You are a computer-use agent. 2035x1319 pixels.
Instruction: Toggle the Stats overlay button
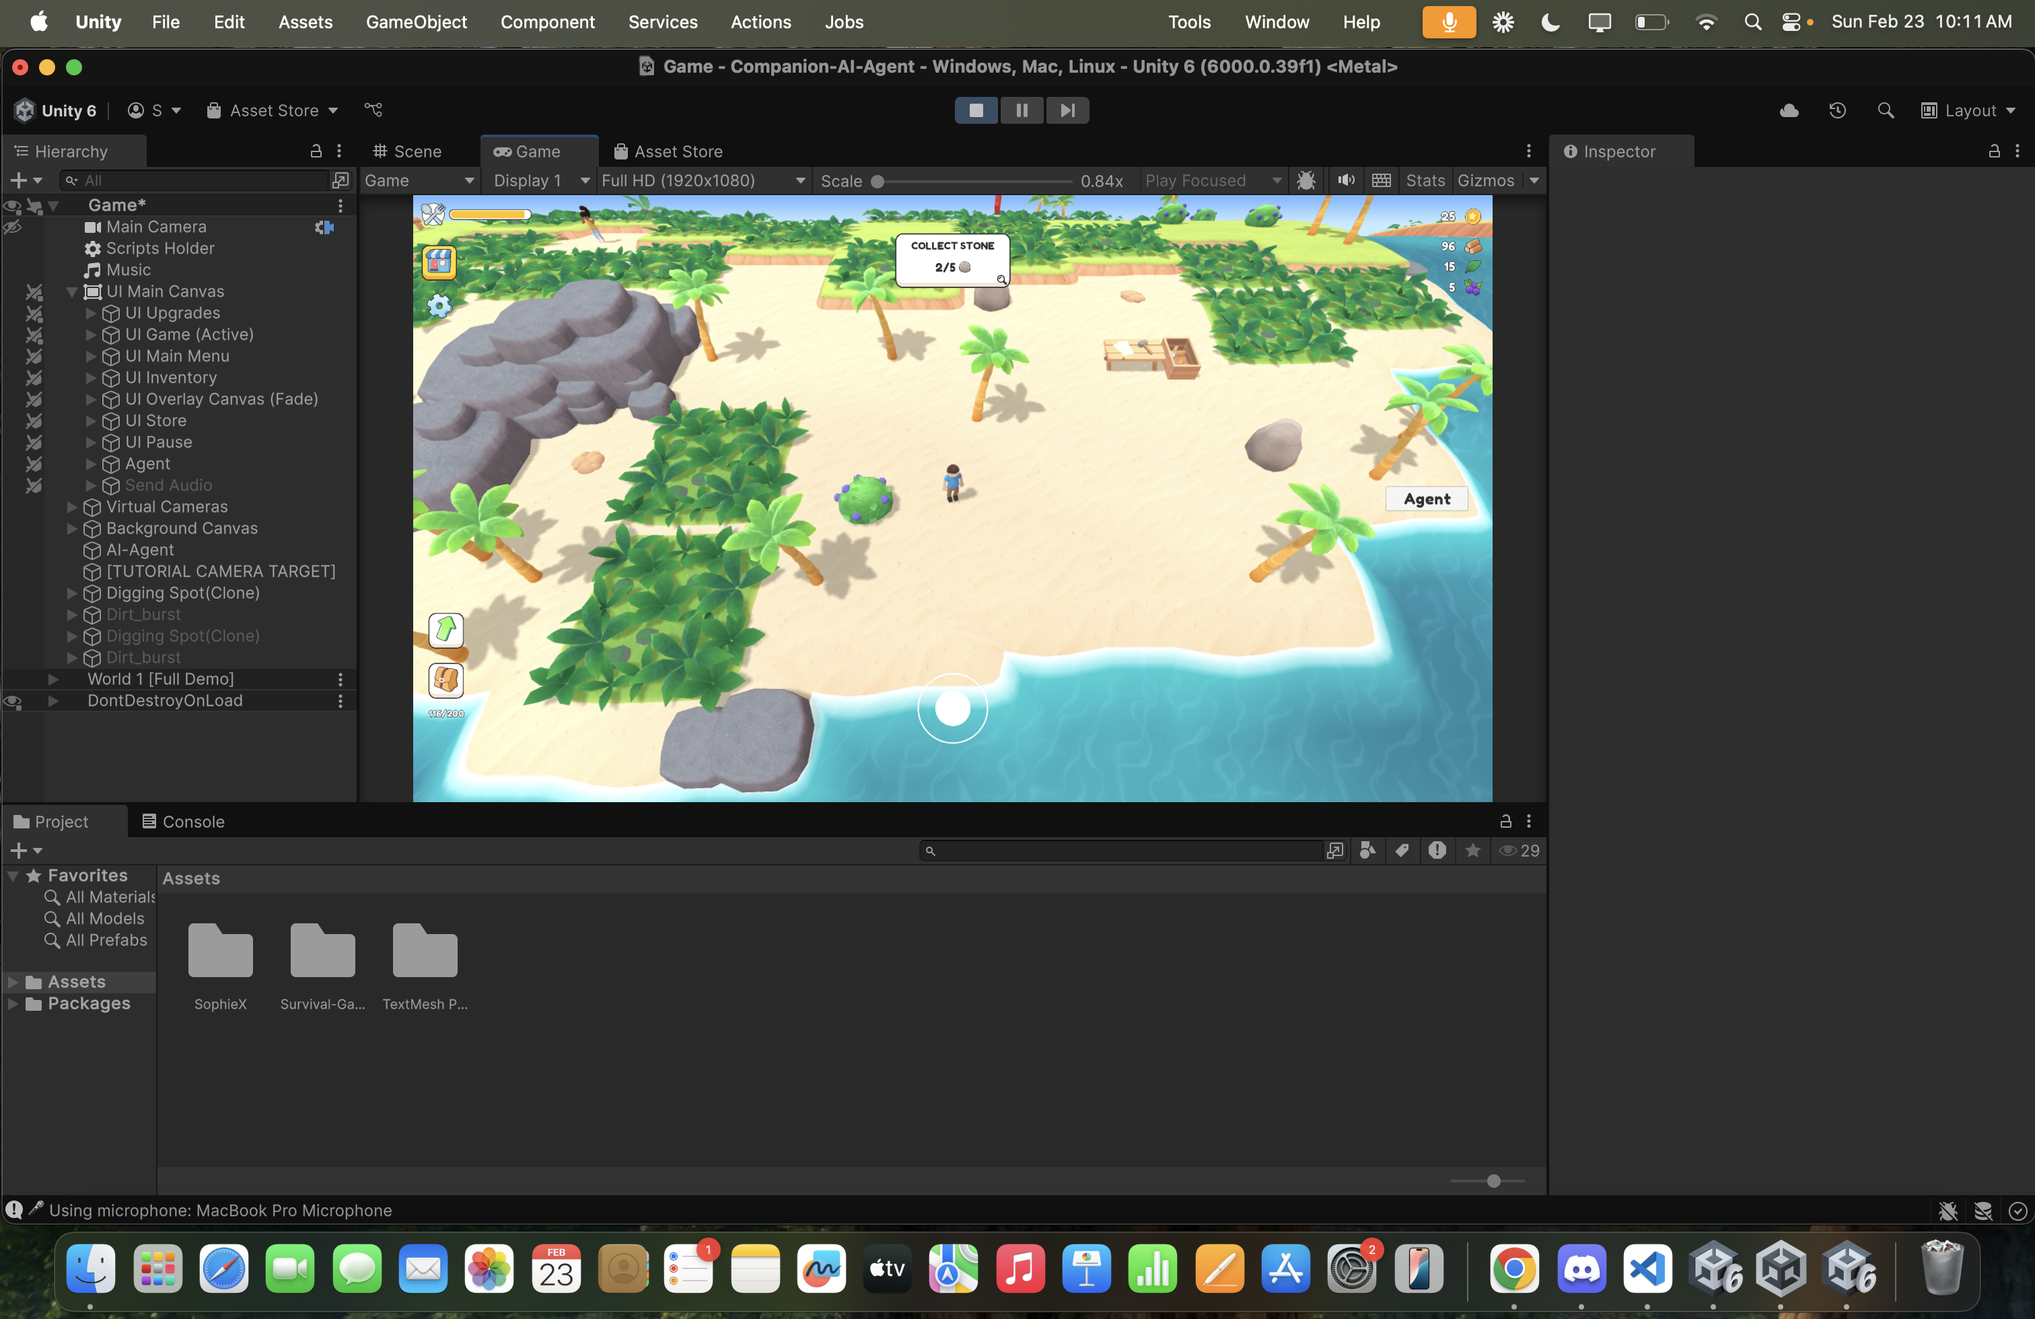(1425, 180)
